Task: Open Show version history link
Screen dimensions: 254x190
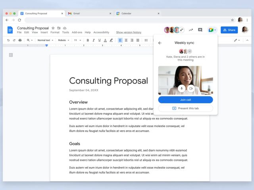Action: click(129, 32)
